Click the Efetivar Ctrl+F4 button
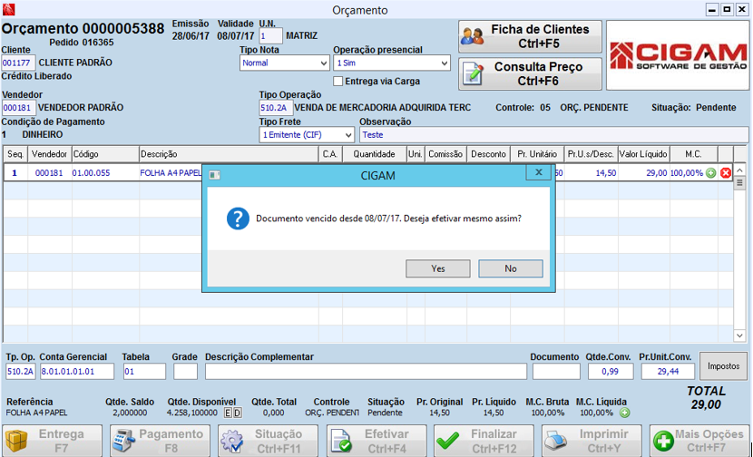753x457 pixels. pyautogui.click(x=376, y=441)
